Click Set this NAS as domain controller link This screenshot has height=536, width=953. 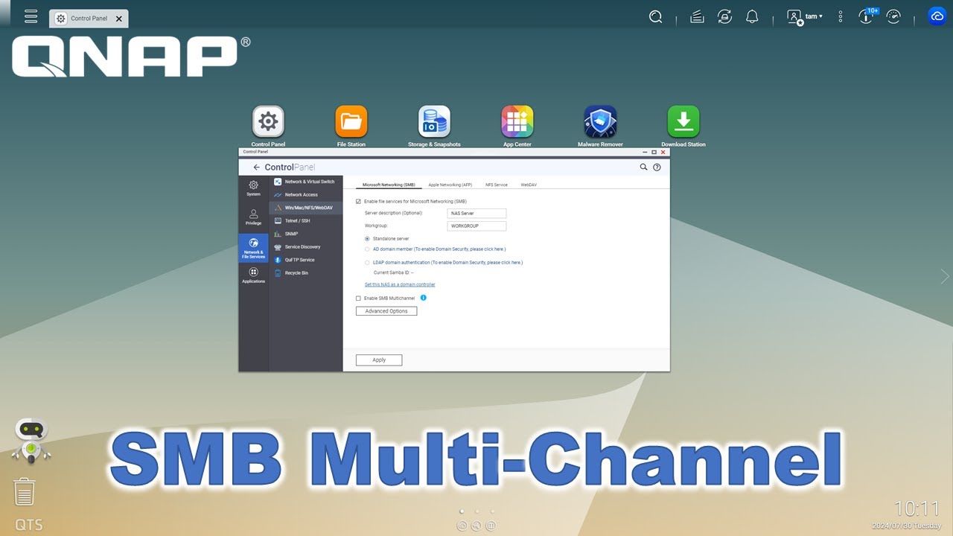coord(400,284)
